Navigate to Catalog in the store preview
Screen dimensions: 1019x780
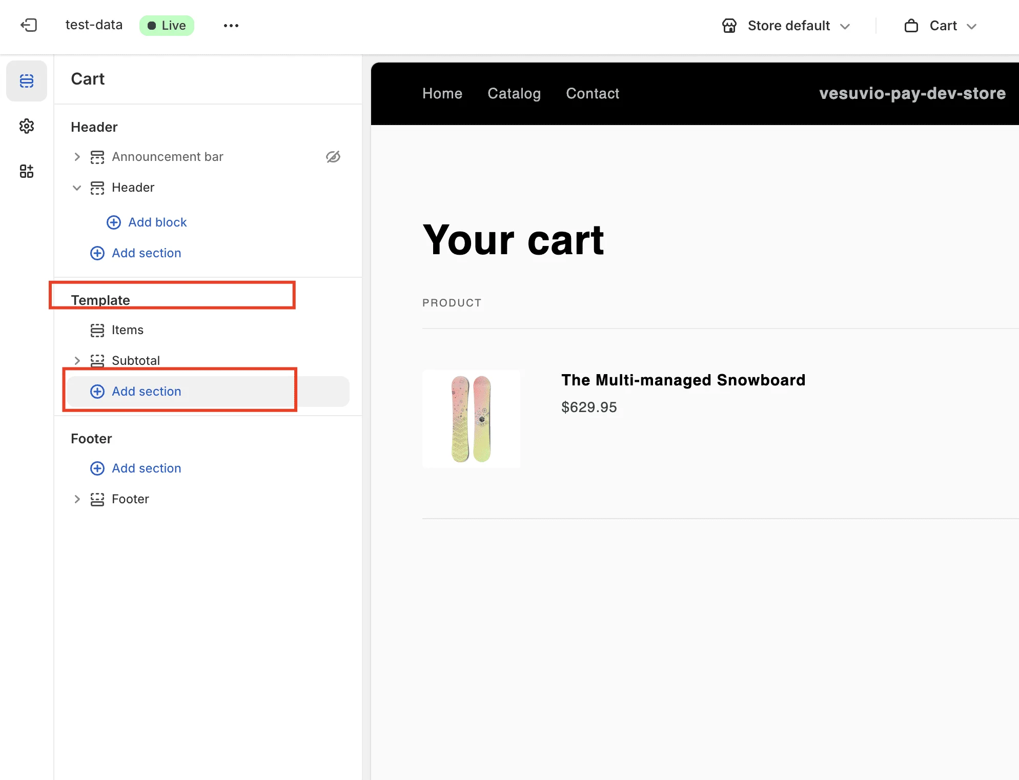click(514, 93)
